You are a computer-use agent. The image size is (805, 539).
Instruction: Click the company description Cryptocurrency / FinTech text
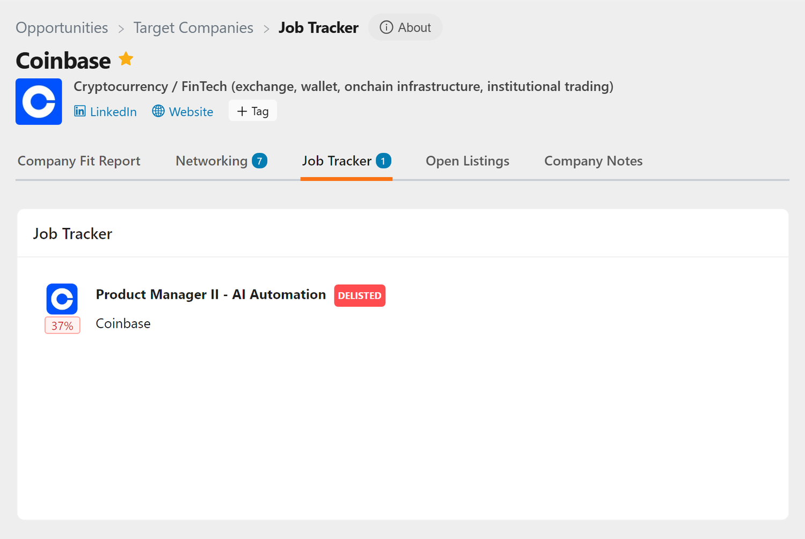tap(343, 86)
